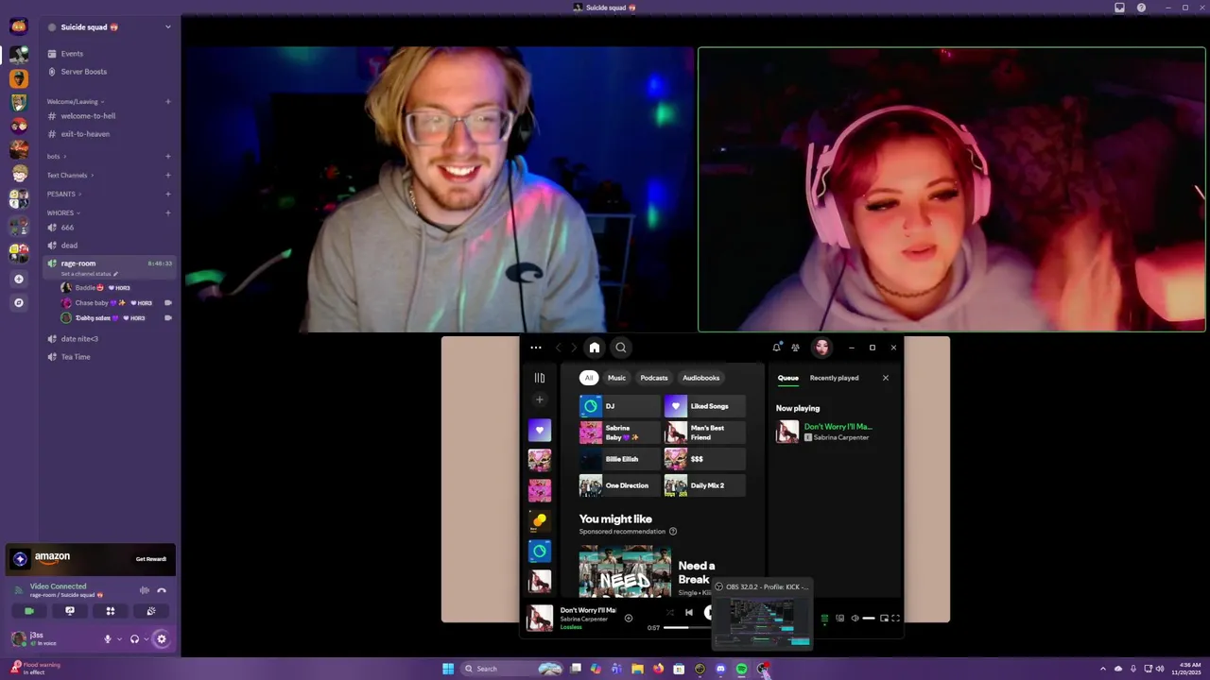The image size is (1210, 680).
Task: Open the One Direction tile
Action: pos(619,485)
